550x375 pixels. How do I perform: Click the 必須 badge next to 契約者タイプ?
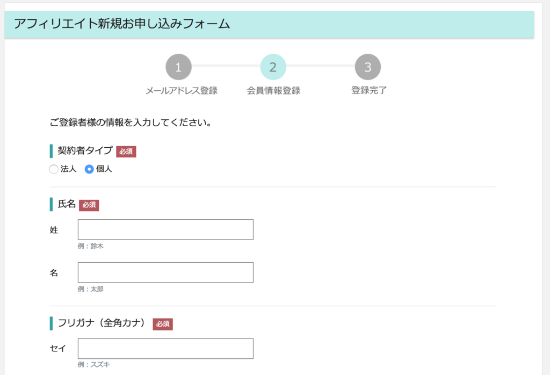pos(126,152)
